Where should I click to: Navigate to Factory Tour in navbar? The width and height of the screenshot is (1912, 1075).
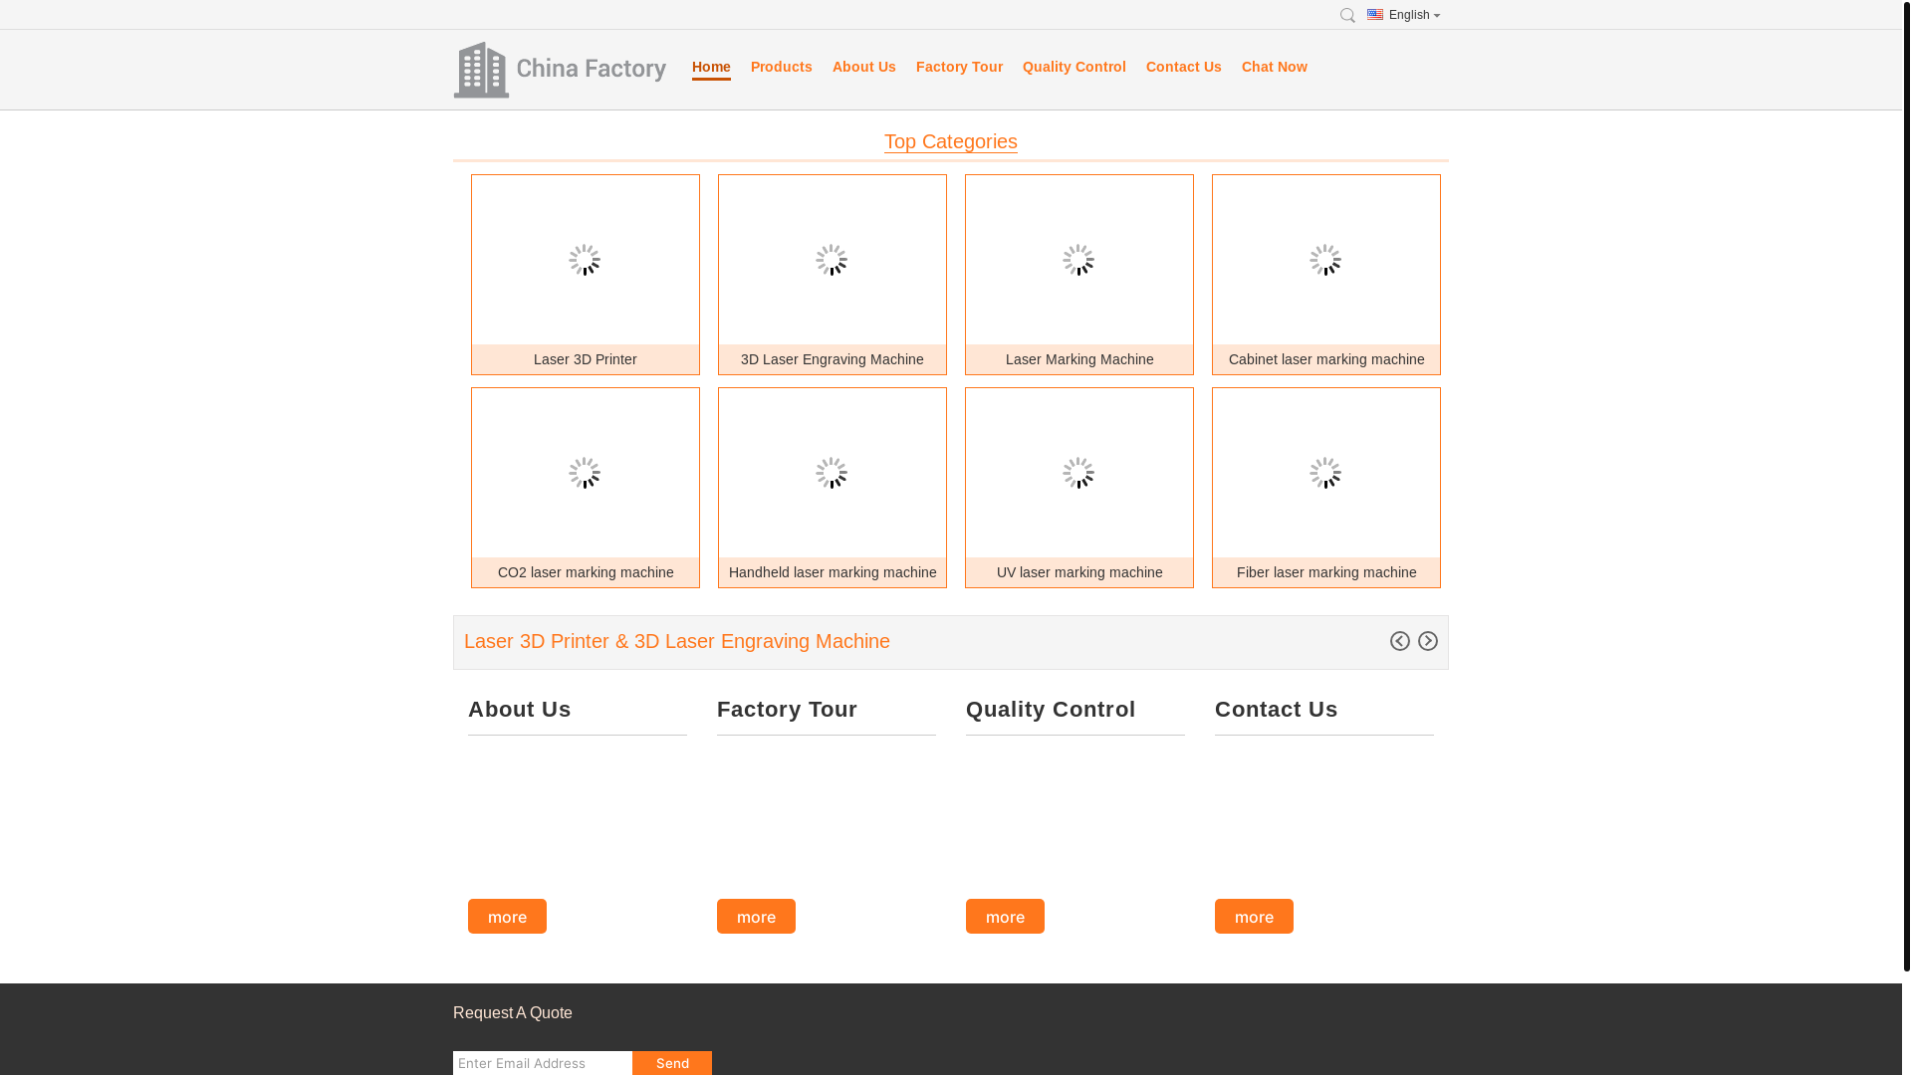pyautogui.click(x=959, y=67)
